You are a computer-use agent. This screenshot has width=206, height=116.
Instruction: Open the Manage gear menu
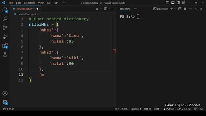coord(5,102)
